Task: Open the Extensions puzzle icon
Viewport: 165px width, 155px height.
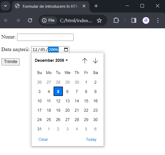Action: point(116,20)
